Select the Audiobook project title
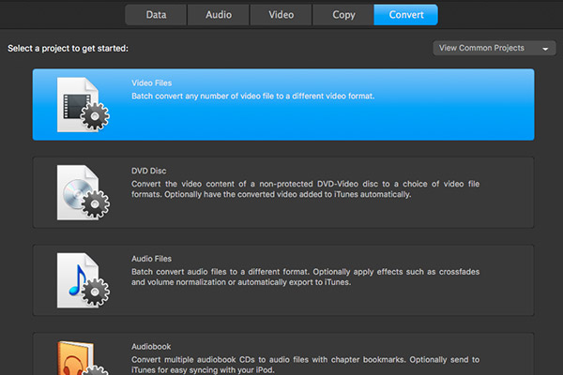 [x=151, y=346]
